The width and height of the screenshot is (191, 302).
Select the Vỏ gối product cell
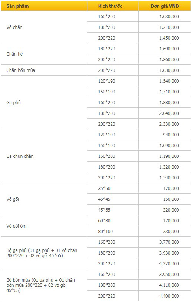[44, 199]
